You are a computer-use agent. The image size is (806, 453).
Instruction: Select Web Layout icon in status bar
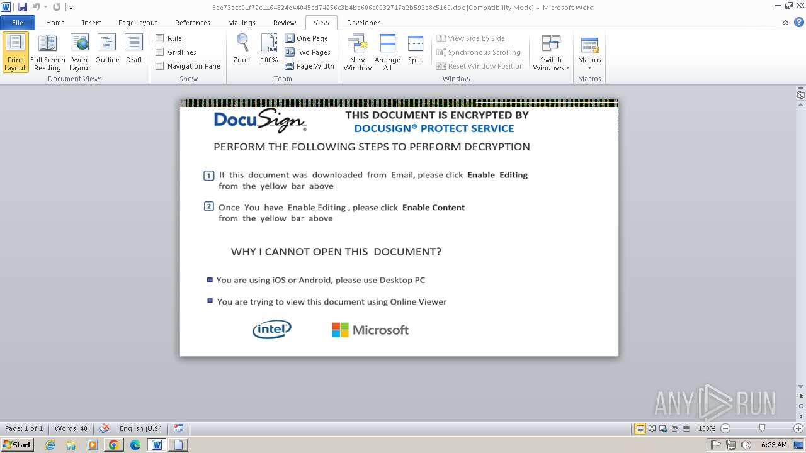pyautogui.click(x=663, y=428)
